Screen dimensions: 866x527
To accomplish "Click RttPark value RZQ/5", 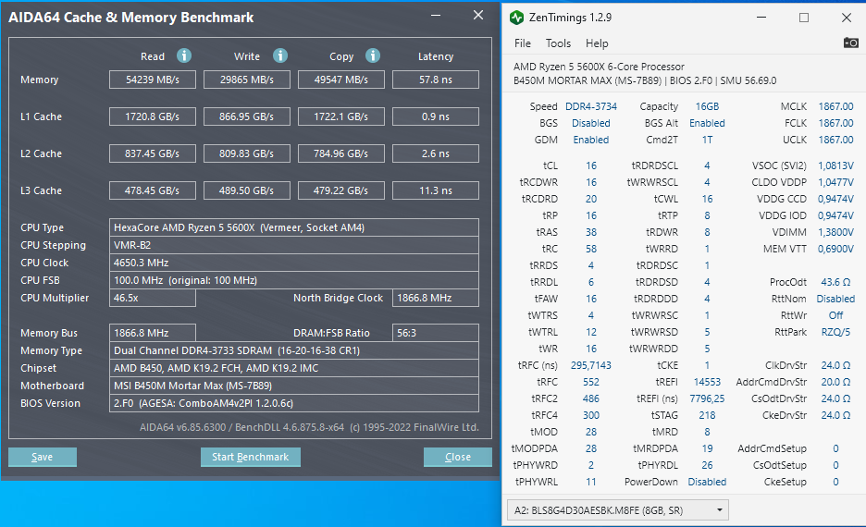I will (835, 332).
